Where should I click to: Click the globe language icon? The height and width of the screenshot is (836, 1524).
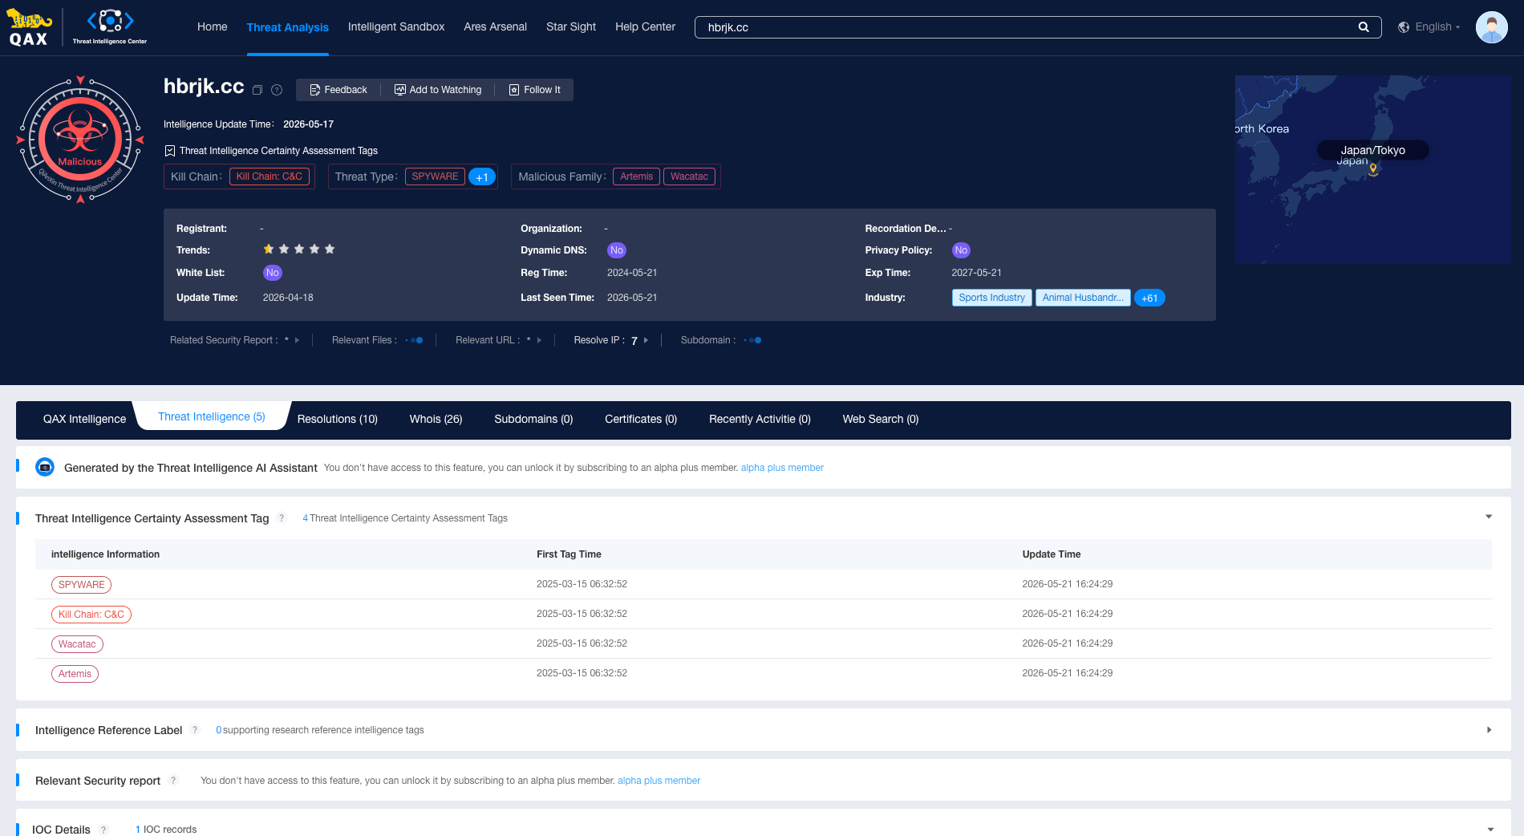(1404, 27)
